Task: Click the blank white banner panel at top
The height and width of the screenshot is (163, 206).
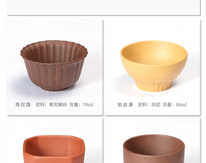Action: click(x=103, y=7)
